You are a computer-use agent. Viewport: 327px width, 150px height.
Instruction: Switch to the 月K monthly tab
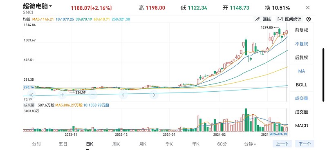[143, 144]
